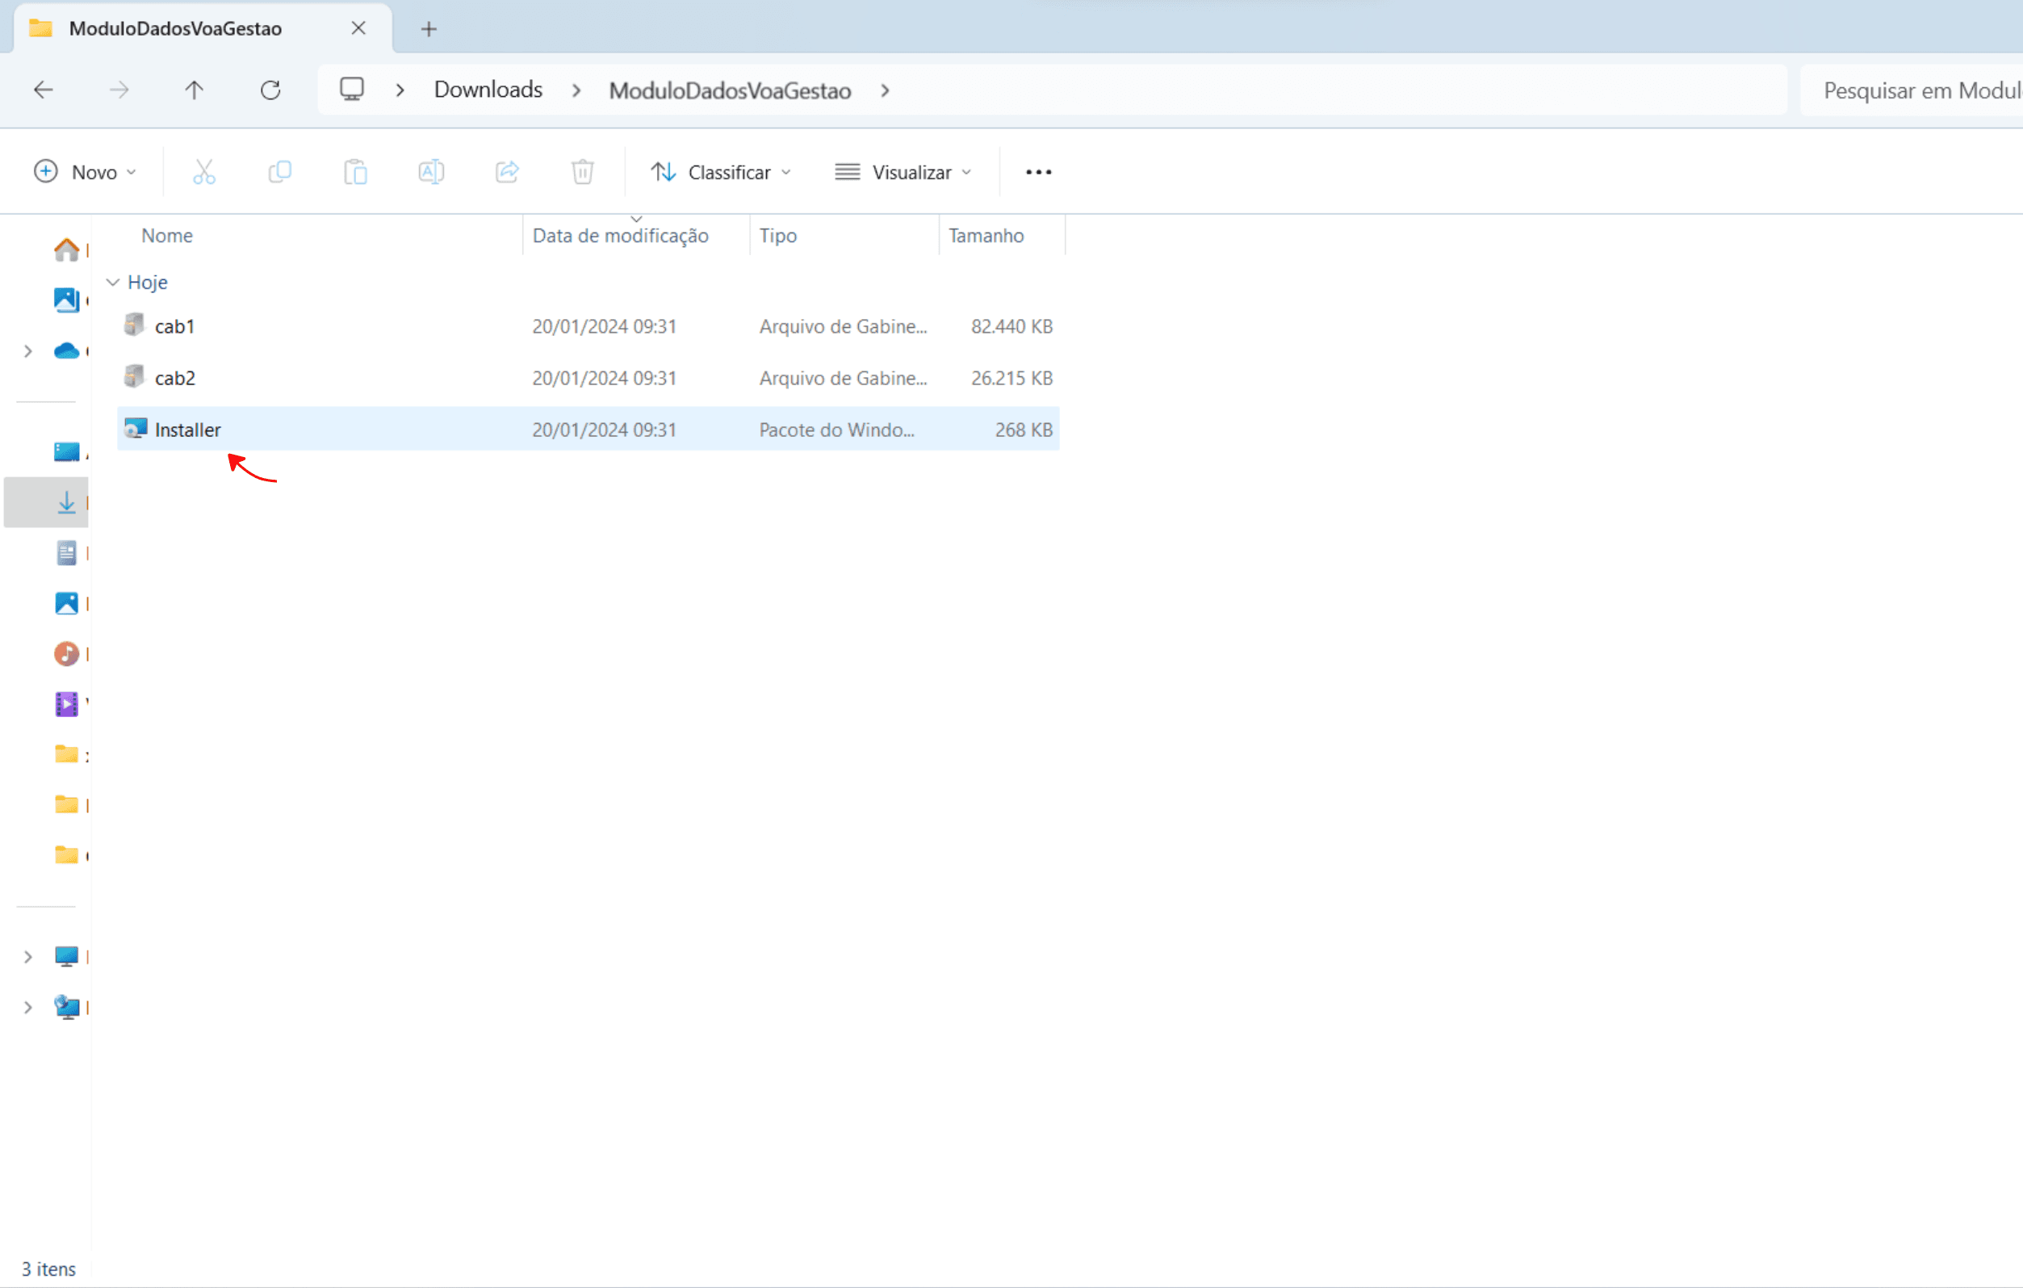2023x1288 pixels.
Task: Expand the Network tree node
Action: 27,1007
